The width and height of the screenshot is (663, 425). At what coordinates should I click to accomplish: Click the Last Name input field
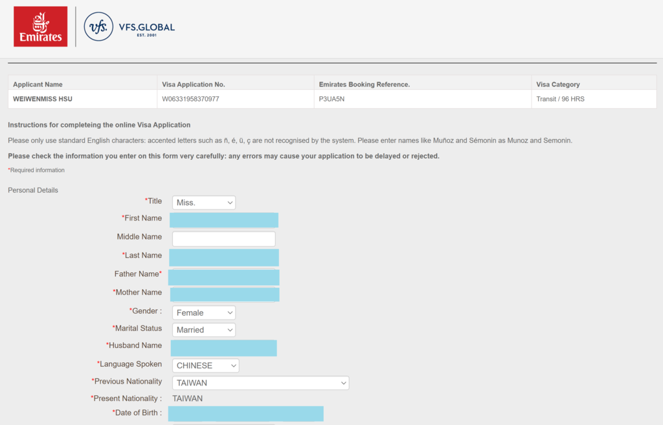pos(224,257)
